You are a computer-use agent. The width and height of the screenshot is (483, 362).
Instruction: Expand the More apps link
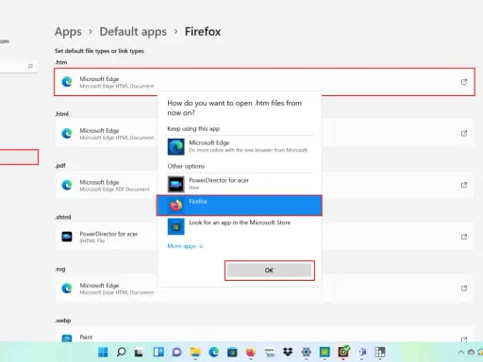185,246
